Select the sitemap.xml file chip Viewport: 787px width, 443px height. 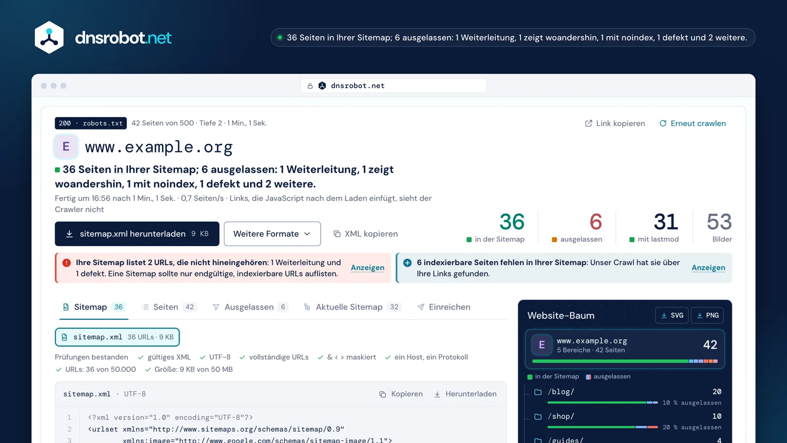click(x=117, y=337)
